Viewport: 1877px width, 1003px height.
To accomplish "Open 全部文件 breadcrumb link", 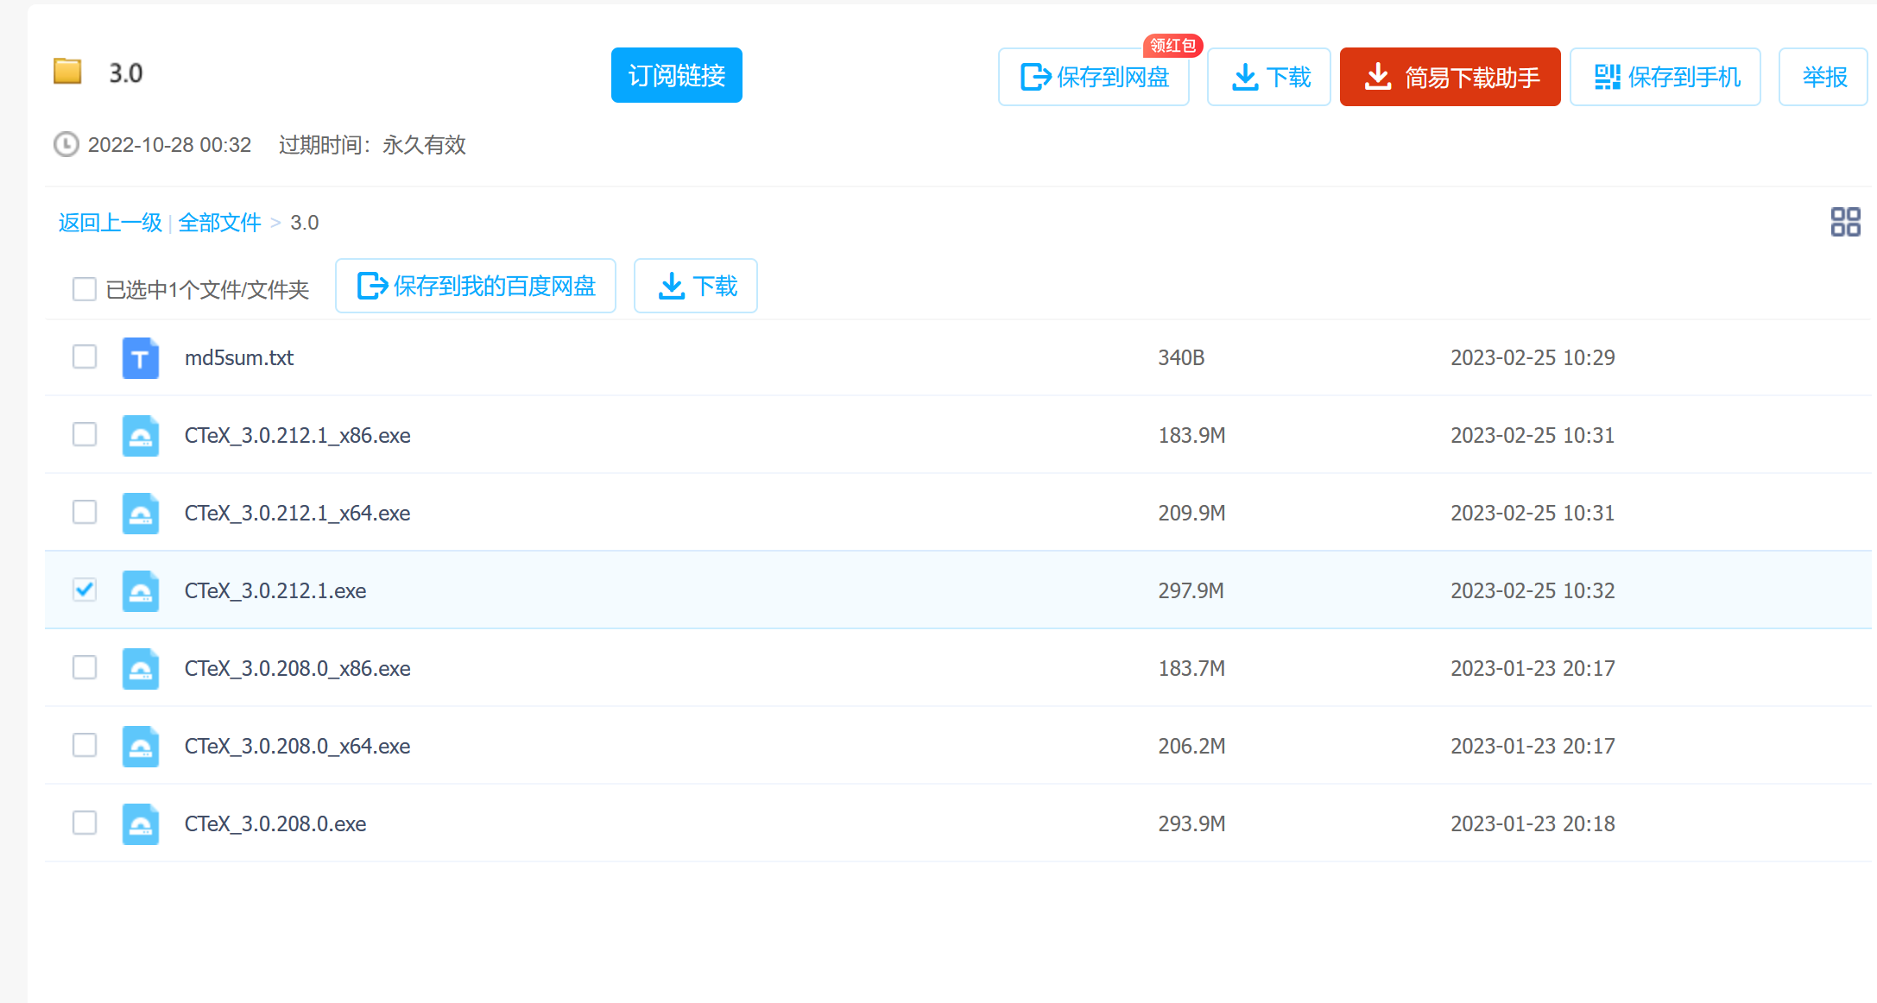I will click(220, 223).
